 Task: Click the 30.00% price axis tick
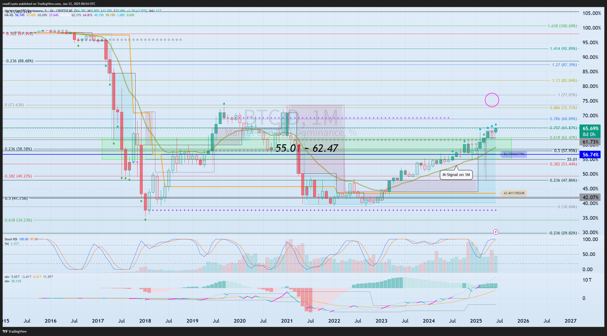(590, 232)
